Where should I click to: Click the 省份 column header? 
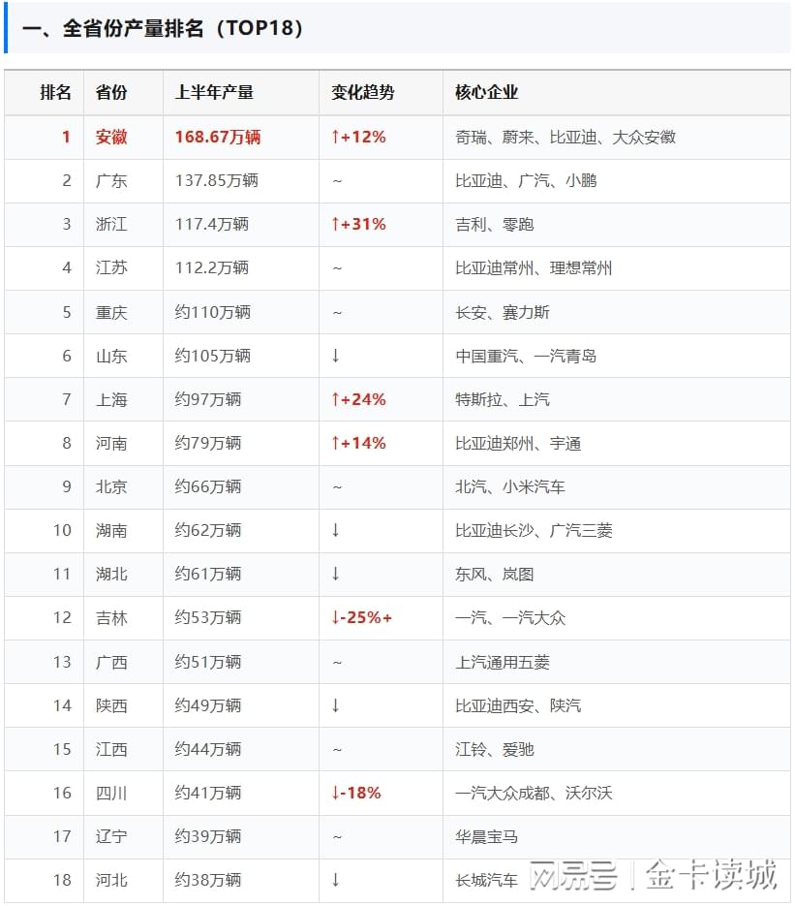111,92
